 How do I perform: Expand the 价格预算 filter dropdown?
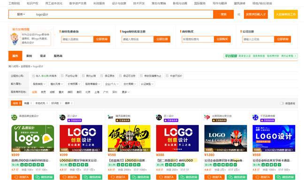coord(74,84)
